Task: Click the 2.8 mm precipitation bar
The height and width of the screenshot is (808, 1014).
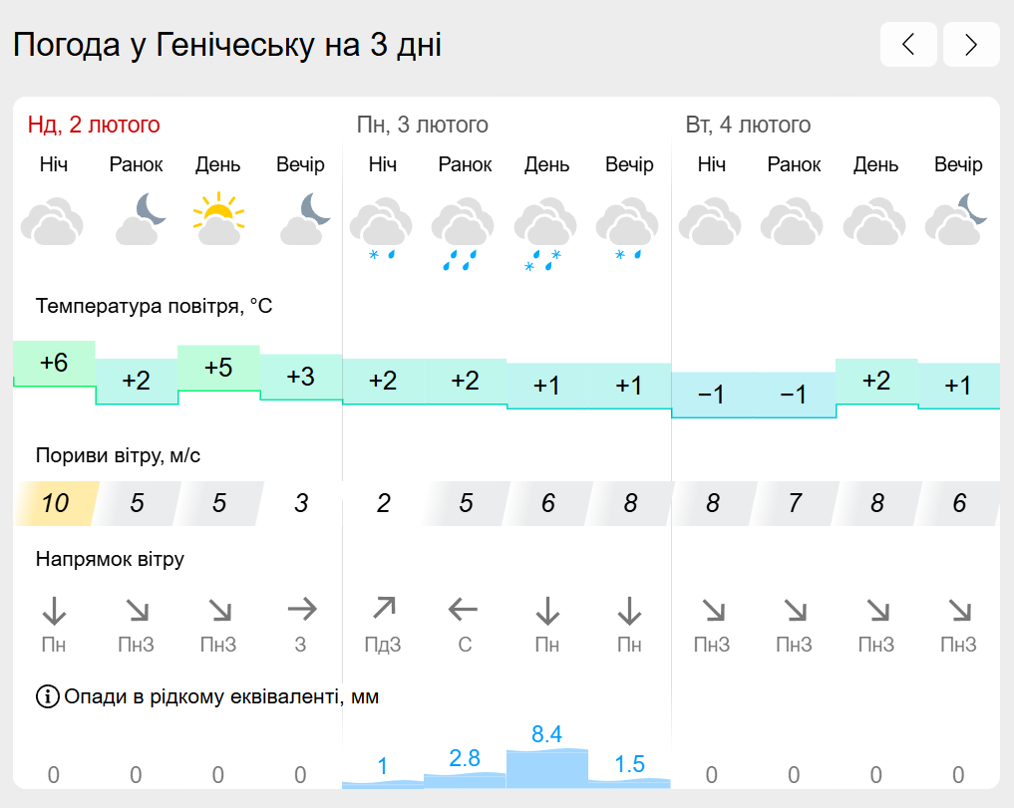Action: [x=465, y=780]
